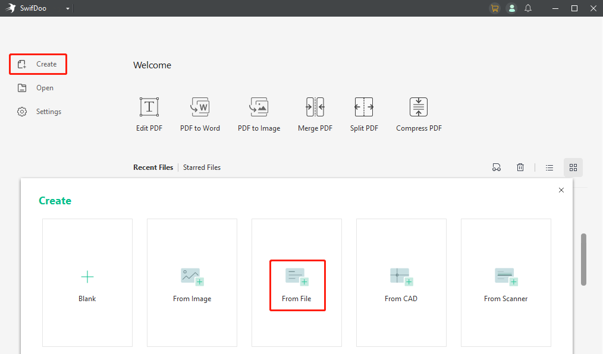This screenshot has height=354, width=603.
Task: Open the user account icon
Action: 511,8
